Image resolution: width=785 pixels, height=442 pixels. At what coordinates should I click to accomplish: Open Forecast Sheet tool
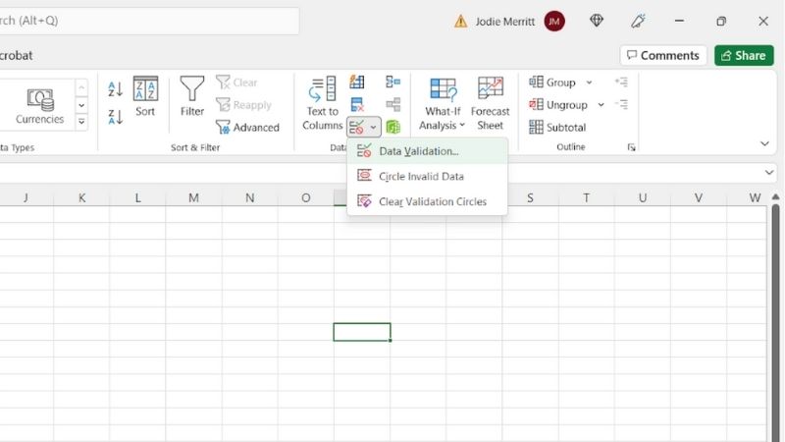490,104
